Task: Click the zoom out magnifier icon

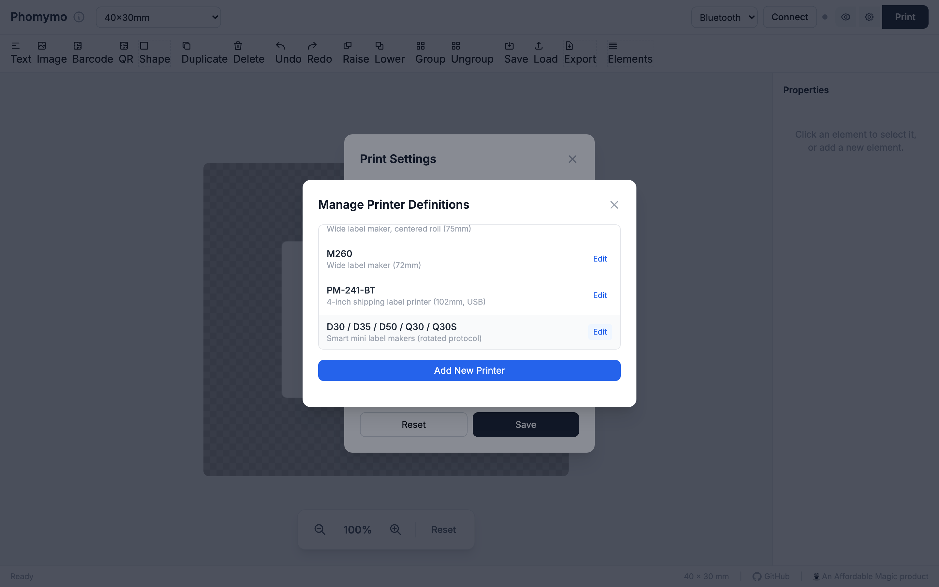Action: 320,530
